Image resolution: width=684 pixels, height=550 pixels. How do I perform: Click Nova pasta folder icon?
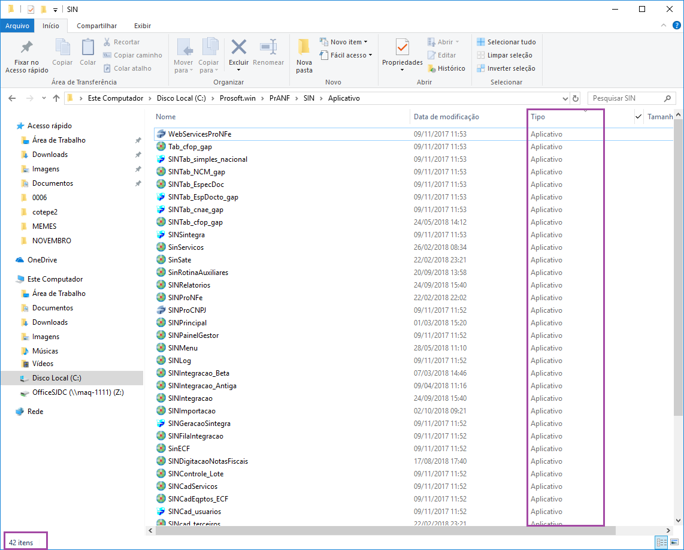coord(304,48)
